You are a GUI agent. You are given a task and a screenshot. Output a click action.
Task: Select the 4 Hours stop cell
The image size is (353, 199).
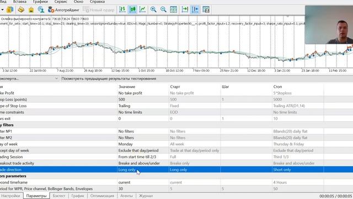(x=298, y=182)
